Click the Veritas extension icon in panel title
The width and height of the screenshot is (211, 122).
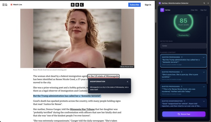(x=160, y=3)
